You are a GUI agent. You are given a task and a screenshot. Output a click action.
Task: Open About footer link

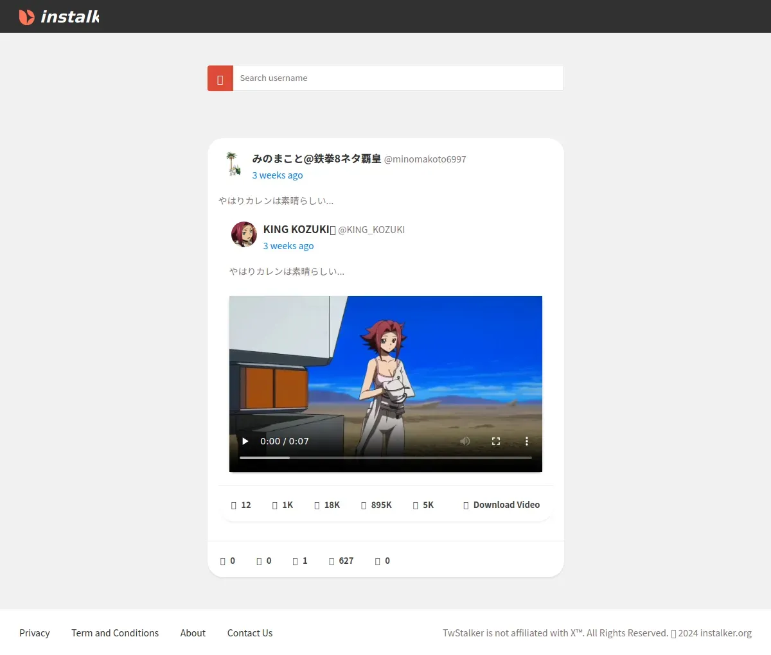193,633
